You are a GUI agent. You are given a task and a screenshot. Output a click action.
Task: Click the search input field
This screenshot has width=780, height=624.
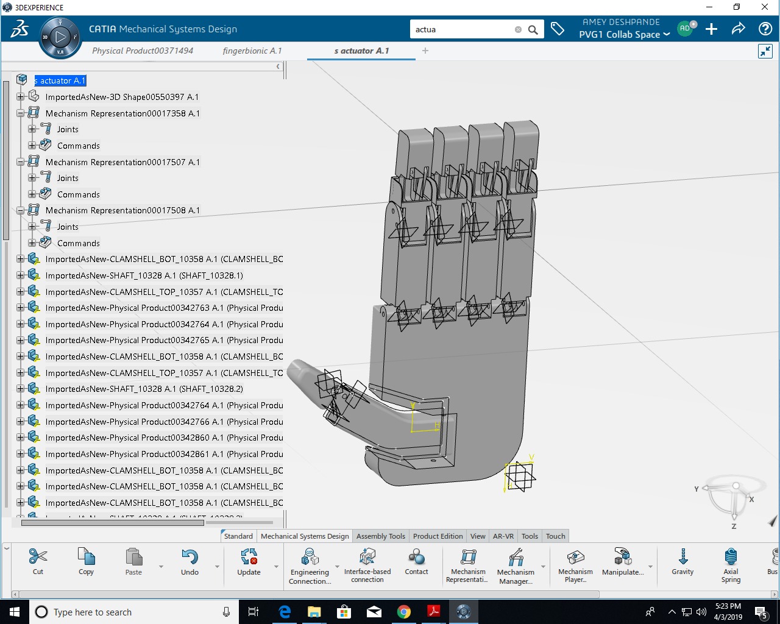[463, 29]
